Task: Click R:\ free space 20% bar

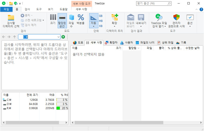Action: (62, 108)
